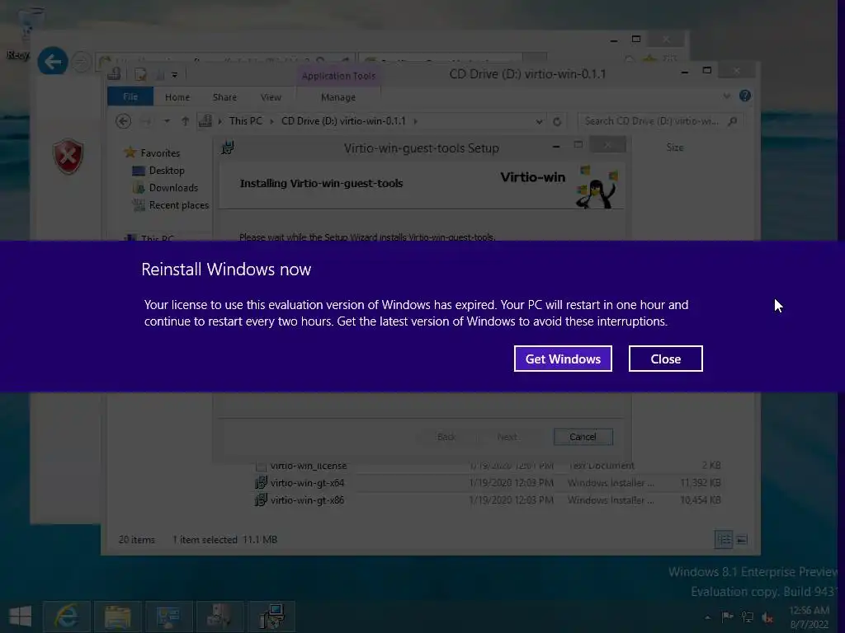
Task: Open the Start button
Action: pyautogui.click(x=21, y=617)
